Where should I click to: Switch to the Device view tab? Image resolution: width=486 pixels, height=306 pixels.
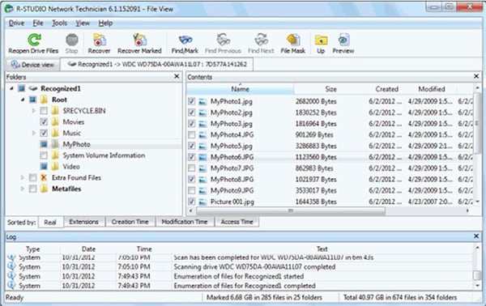pos(32,65)
